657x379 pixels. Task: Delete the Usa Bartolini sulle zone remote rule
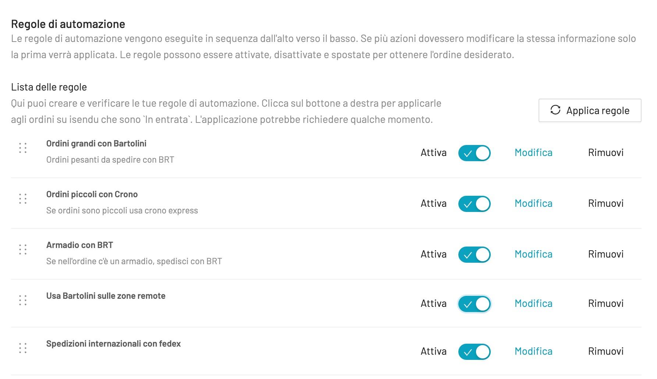[605, 304]
